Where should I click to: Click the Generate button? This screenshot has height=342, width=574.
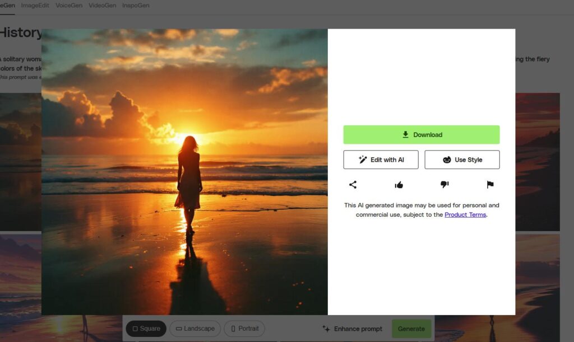click(x=411, y=329)
